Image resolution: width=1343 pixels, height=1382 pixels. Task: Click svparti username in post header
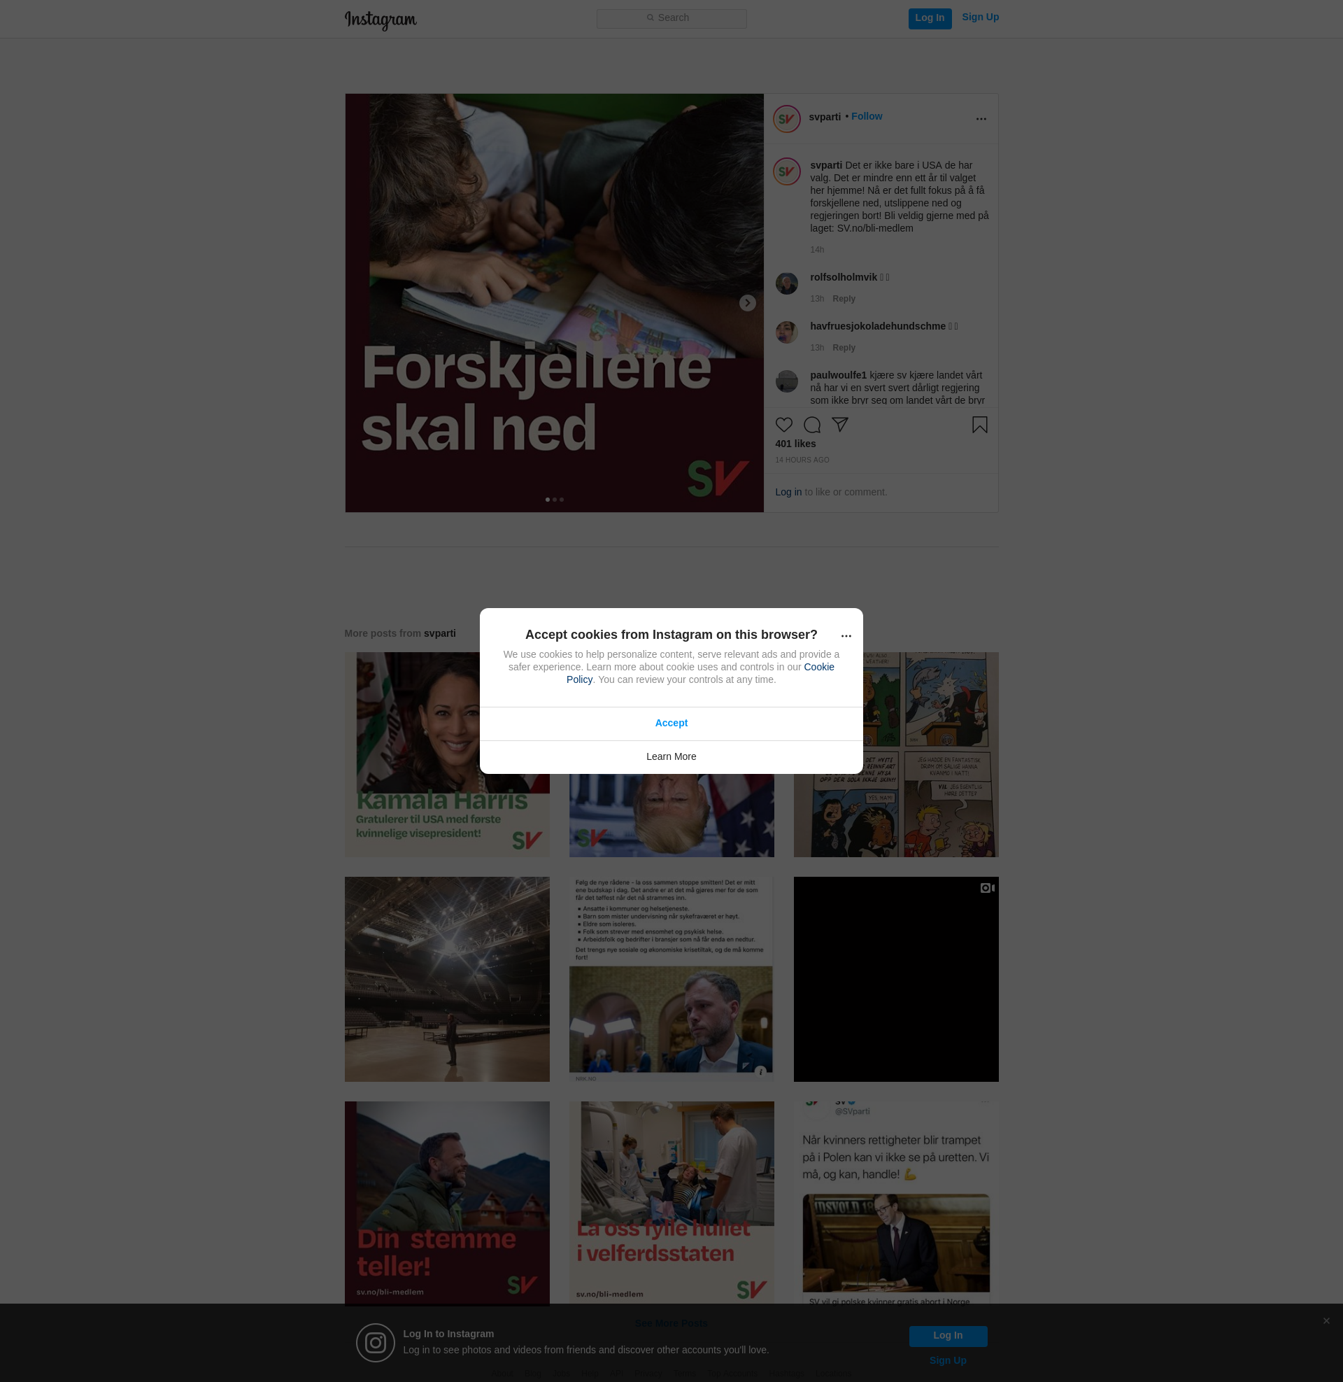click(825, 117)
